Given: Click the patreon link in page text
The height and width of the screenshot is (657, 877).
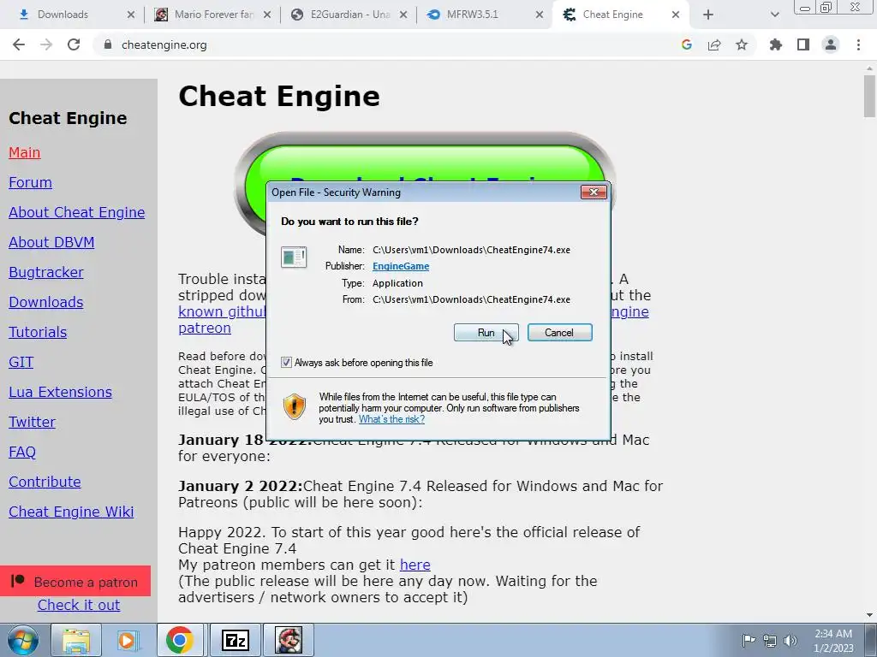Looking at the screenshot, I should click(x=205, y=328).
